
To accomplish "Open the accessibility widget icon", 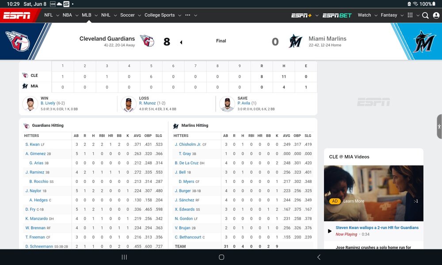I will click(439, 126).
